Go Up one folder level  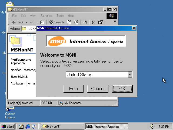(x=42, y=22)
